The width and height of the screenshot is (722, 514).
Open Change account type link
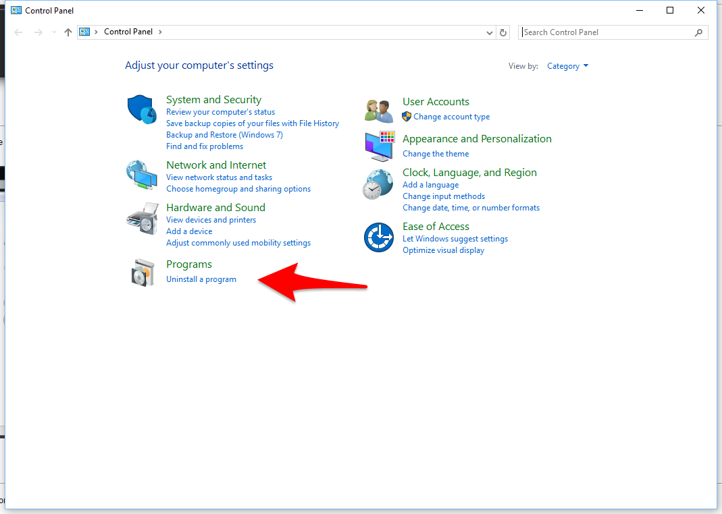[451, 117]
